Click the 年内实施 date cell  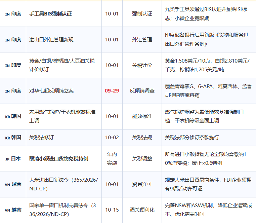coord(112,158)
